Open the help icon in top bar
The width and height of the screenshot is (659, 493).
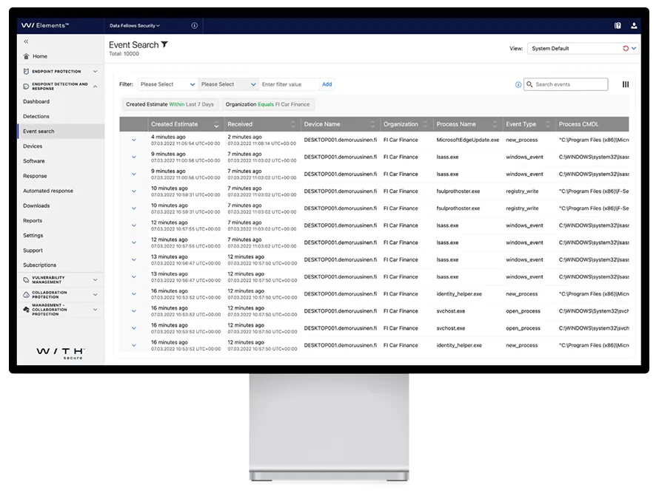[618, 25]
